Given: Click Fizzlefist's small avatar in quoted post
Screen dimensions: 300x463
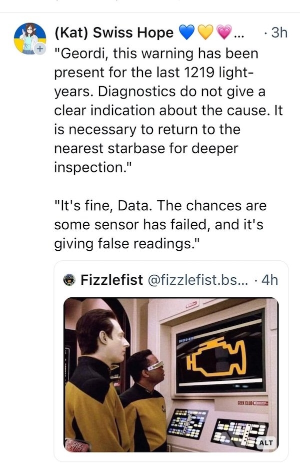Looking at the screenshot, I should (x=72, y=280).
